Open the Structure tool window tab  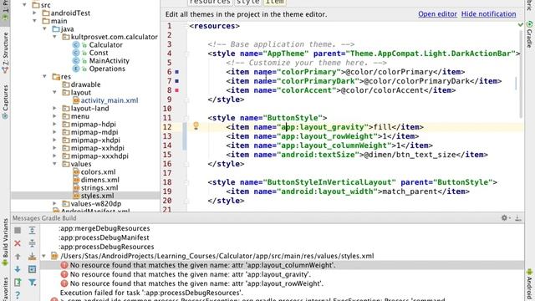(5, 53)
